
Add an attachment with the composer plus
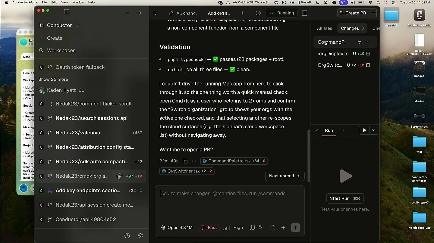[x=283, y=228]
